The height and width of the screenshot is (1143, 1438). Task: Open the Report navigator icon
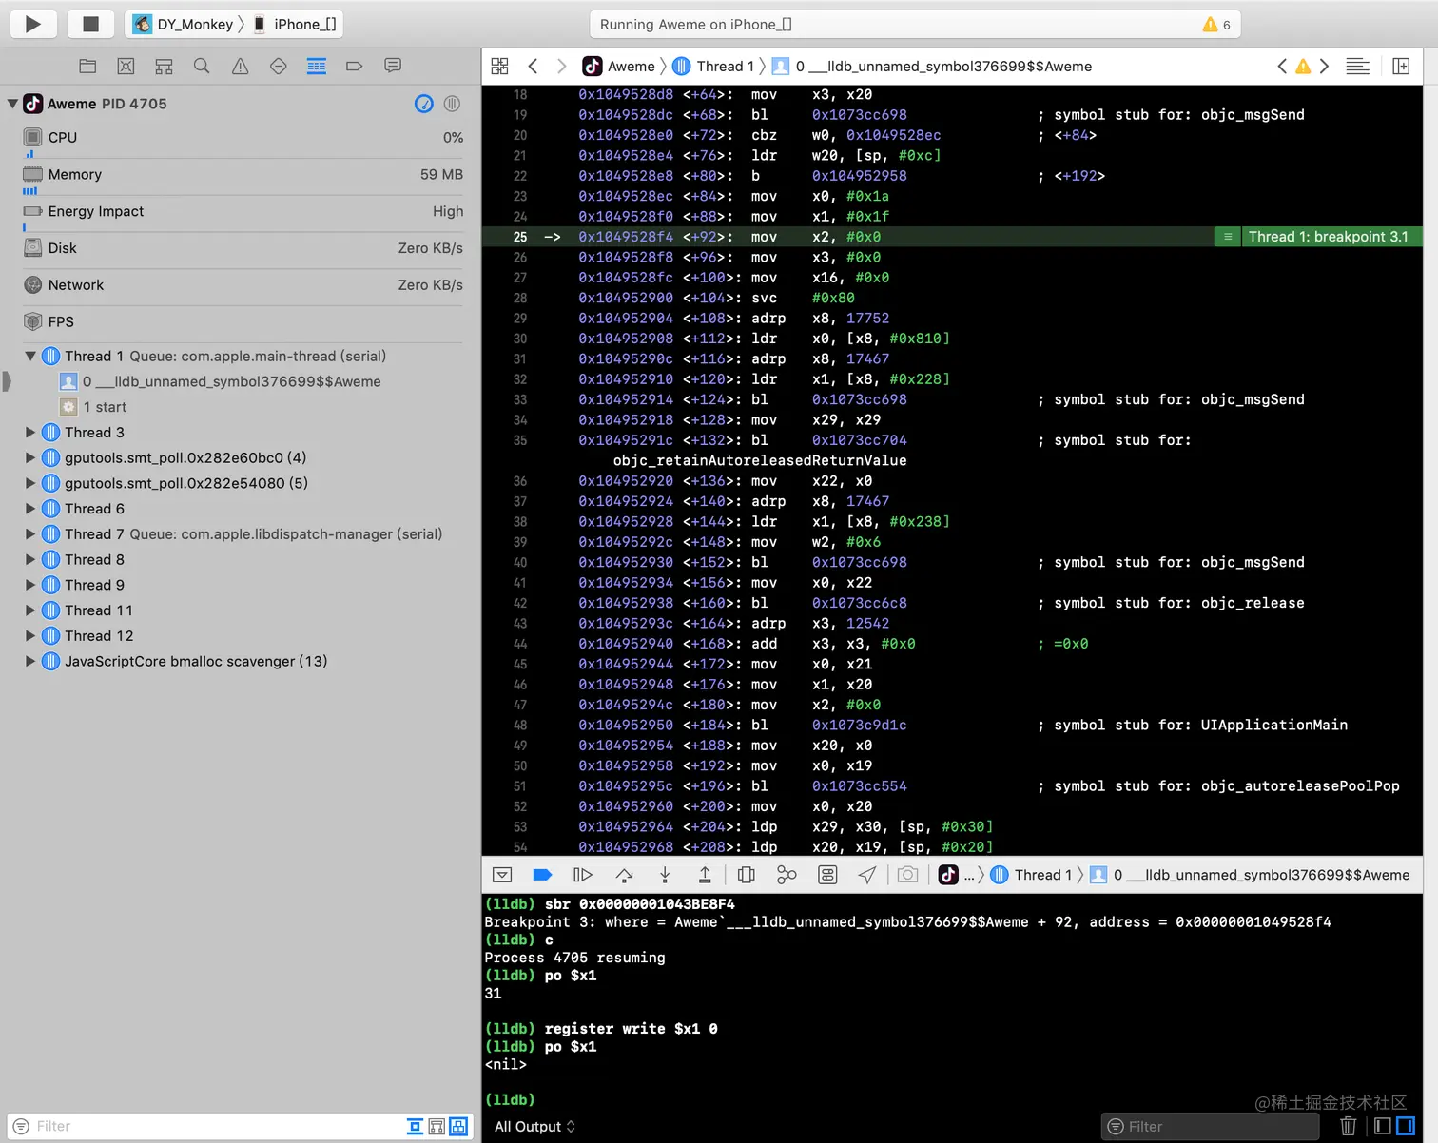coord(392,66)
